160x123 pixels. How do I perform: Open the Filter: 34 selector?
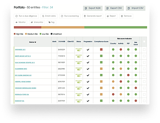tap(48, 7)
